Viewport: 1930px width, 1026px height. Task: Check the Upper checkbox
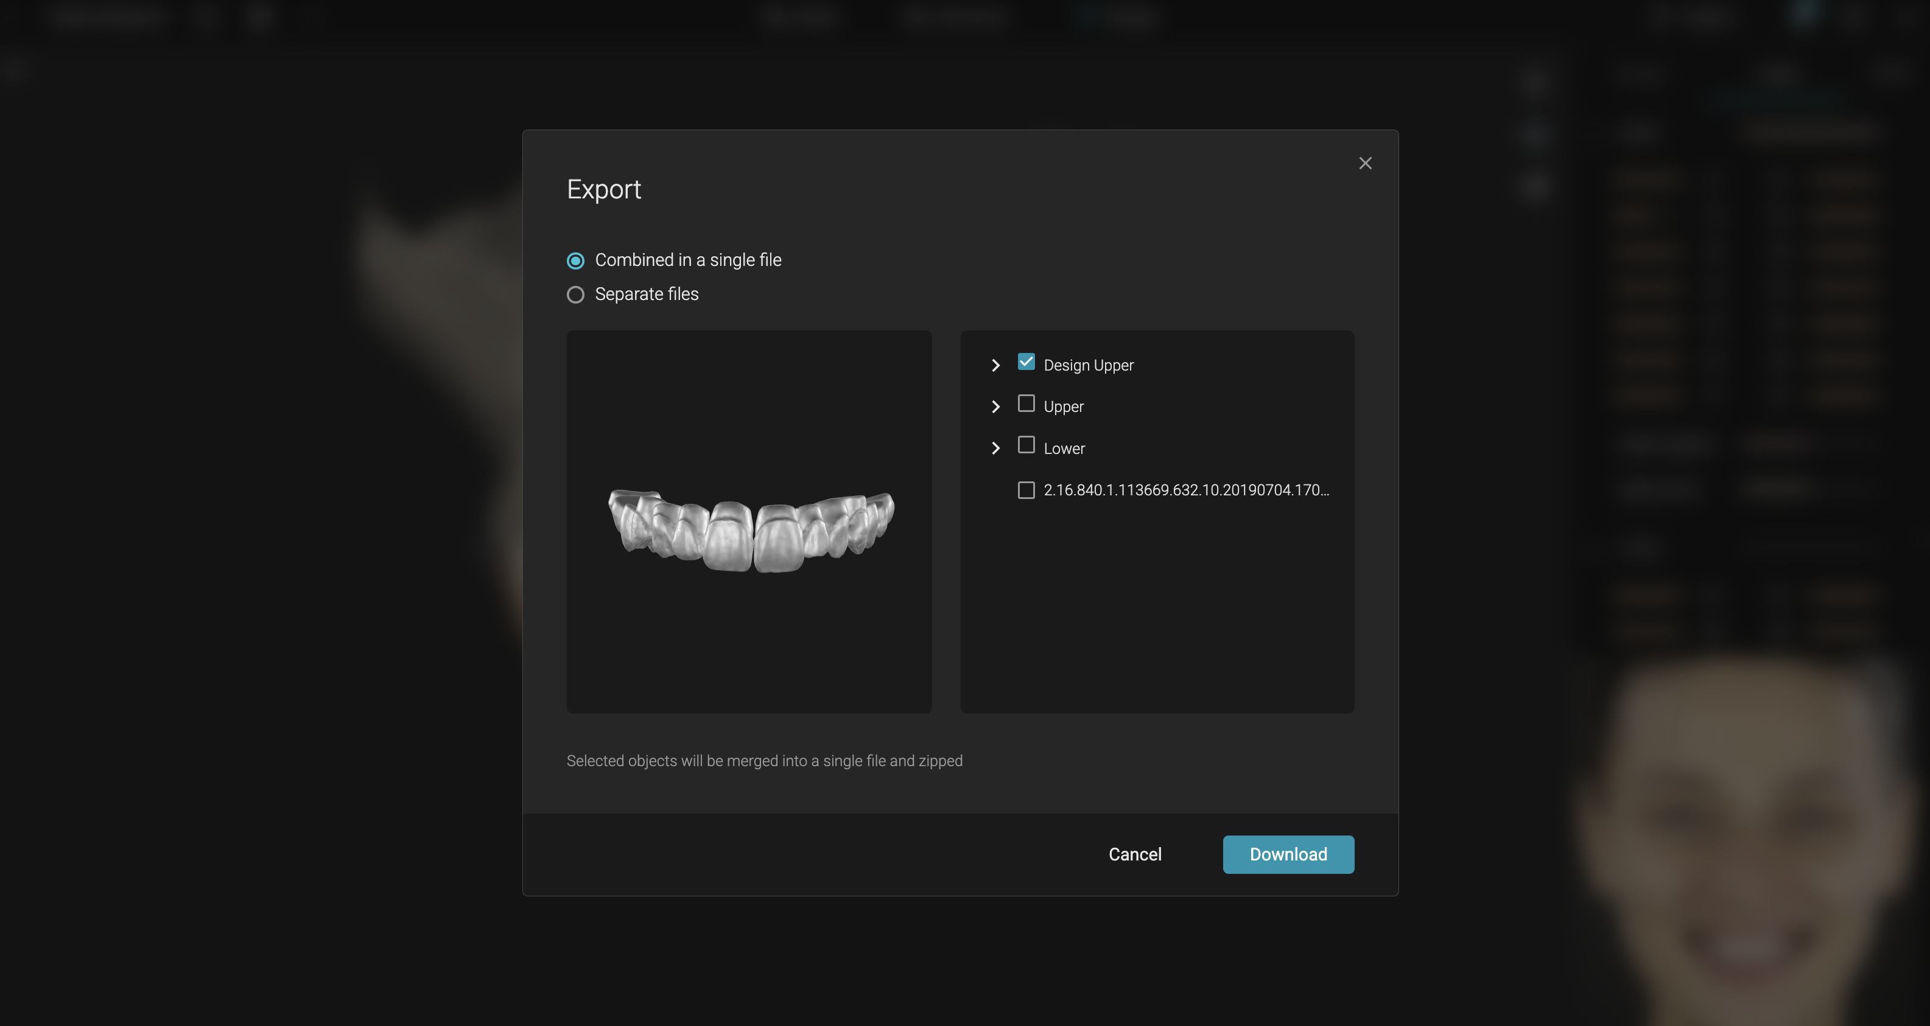pyautogui.click(x=1026, y=405)
